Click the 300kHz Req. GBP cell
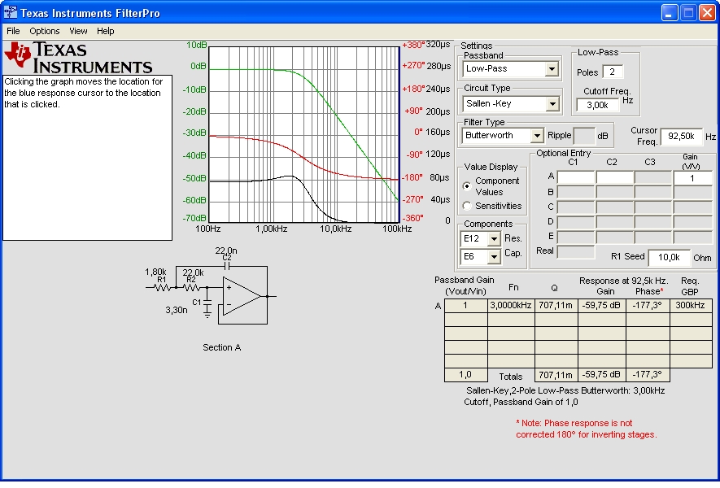The width and height of the screenshot is (720, 488). [690, 306]
